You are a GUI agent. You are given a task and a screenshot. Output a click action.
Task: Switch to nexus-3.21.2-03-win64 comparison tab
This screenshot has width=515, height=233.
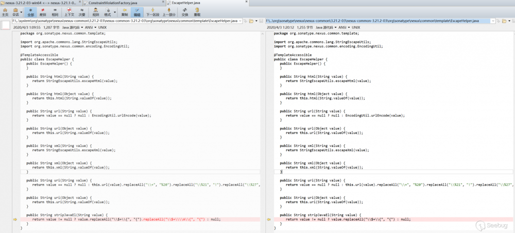pyautogui.click(x=40, y=3)
